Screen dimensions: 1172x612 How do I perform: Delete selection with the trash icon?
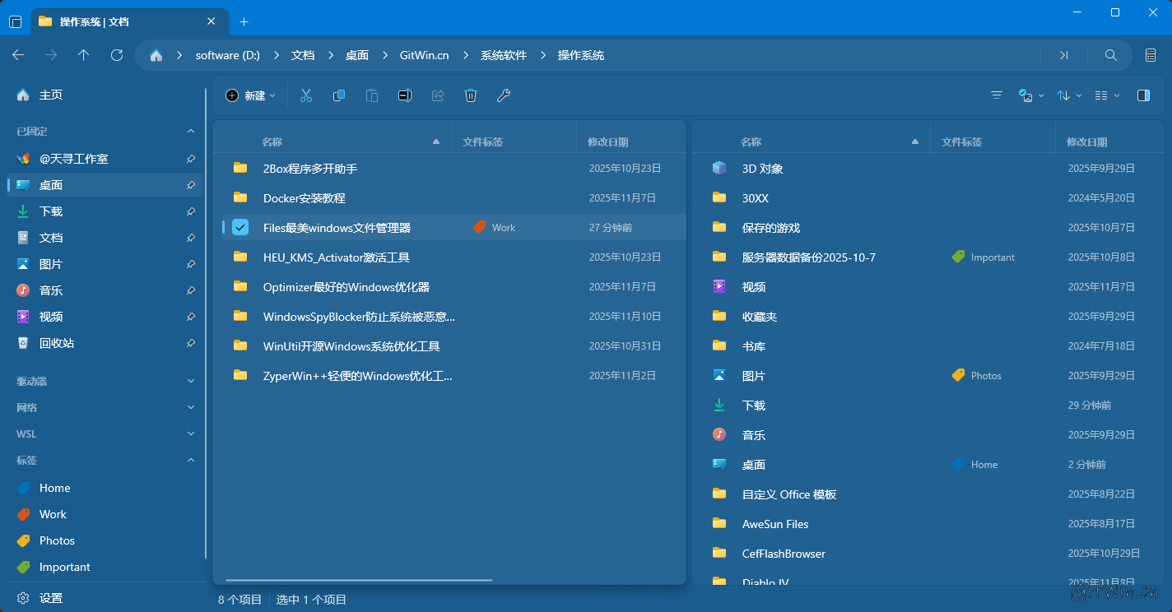tap(471, 95)
